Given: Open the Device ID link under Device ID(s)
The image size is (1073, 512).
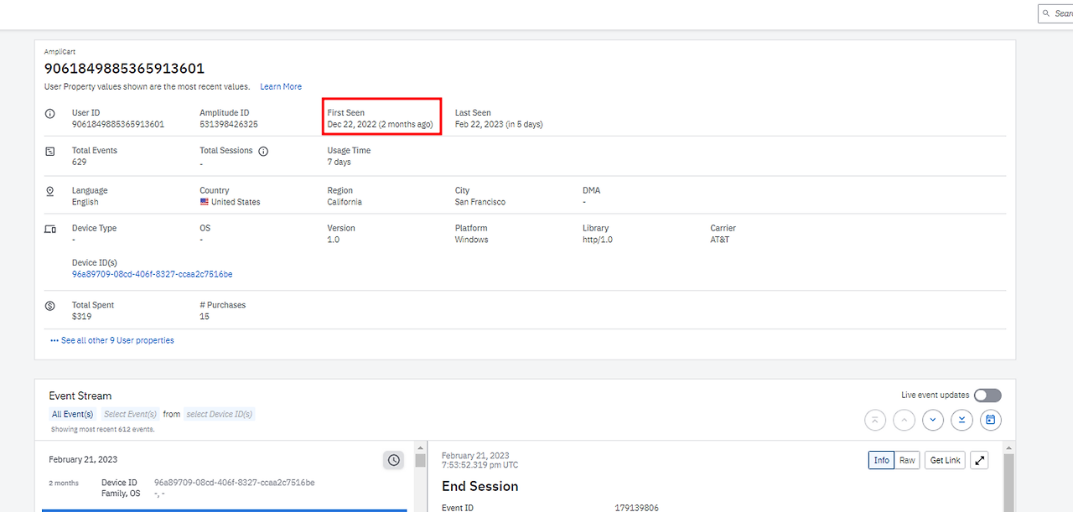Looking at the screenshot, I should pos(153,274).
